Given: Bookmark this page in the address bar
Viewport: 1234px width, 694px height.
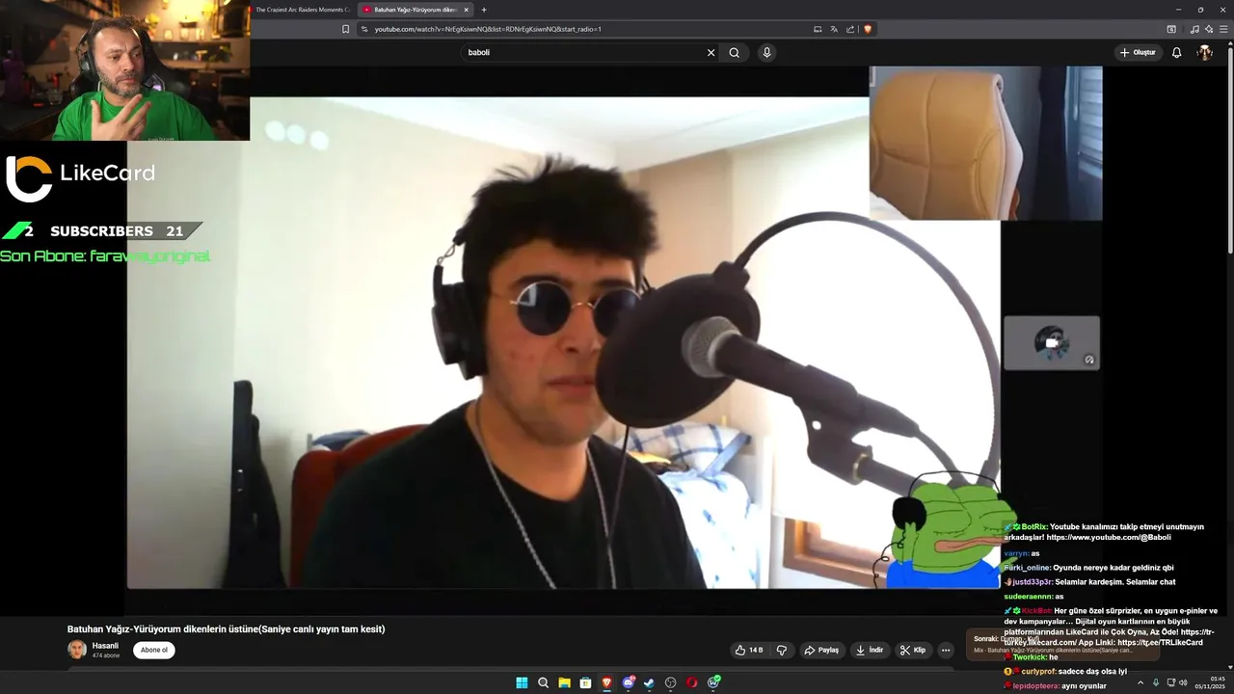Looking at the screenshot, I should point(345,29).
